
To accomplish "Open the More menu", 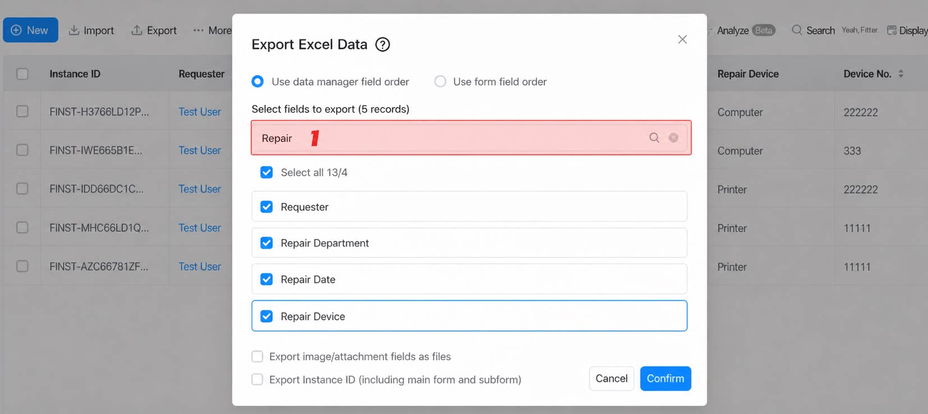I will pyautogui.click(x=212, y=30).
